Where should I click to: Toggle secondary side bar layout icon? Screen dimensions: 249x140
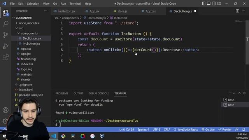tap(214, 3)
